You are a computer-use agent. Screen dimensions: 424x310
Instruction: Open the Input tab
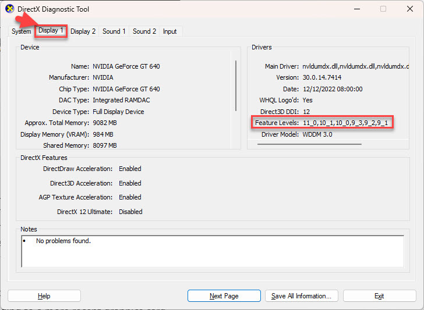click(x=169, y=31)
